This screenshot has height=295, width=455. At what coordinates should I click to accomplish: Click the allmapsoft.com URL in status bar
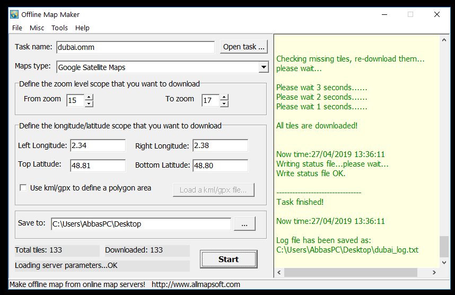point(196,284)
